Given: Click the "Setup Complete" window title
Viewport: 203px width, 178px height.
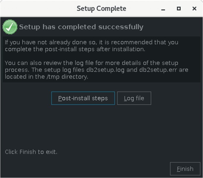Looking at the screenshot, I should 101,9.
